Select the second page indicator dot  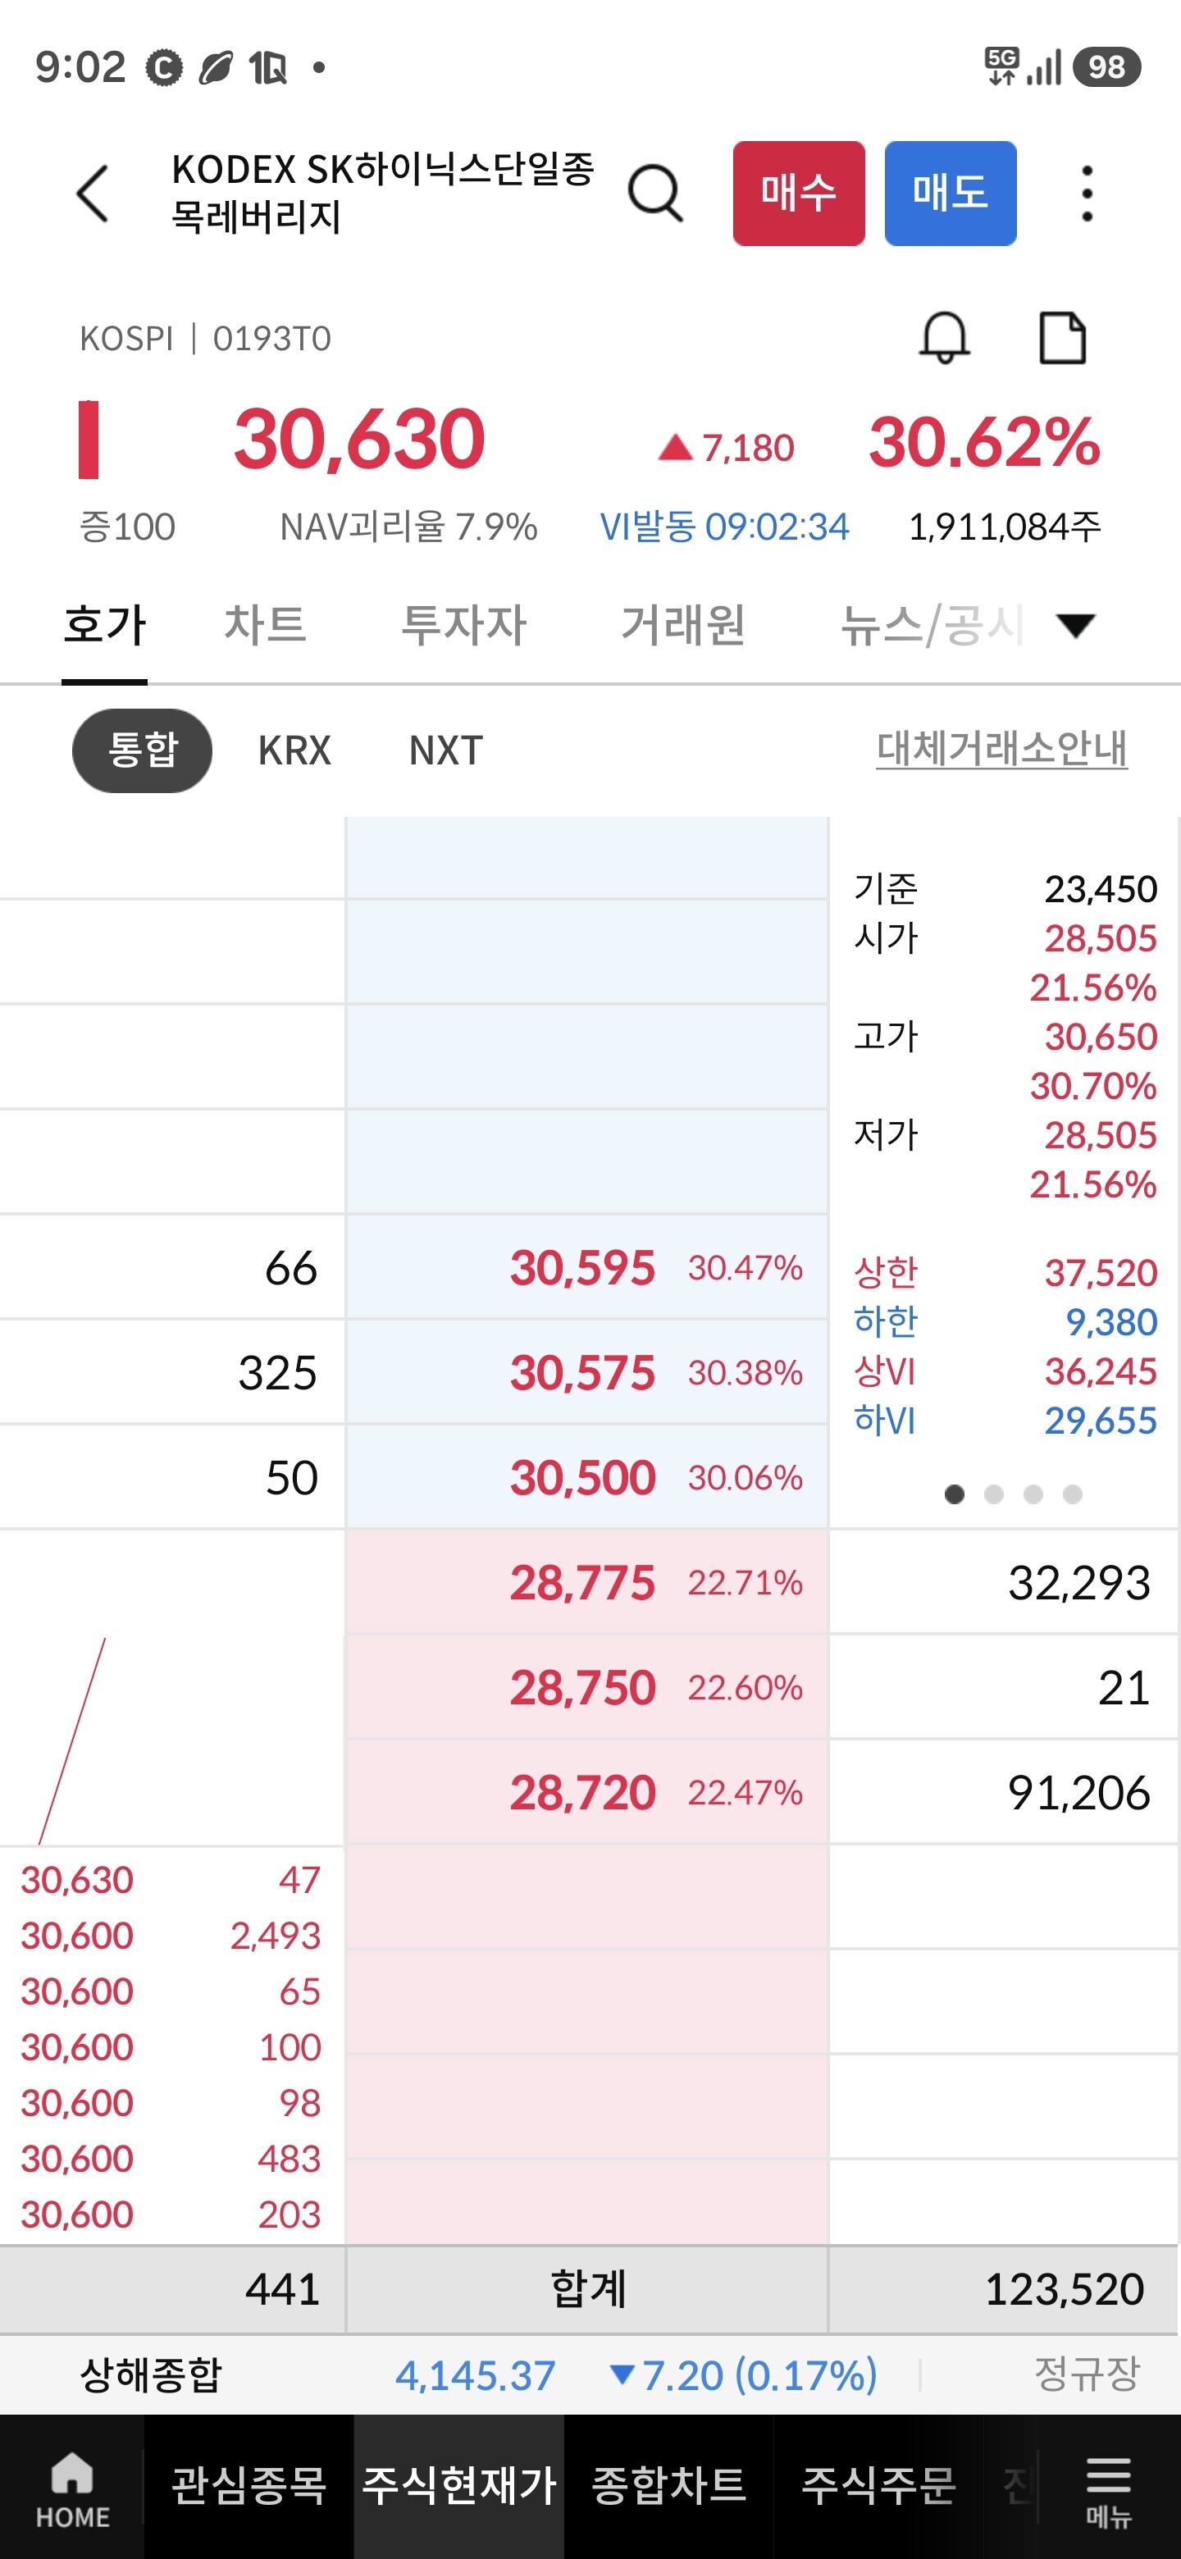tap(994, 1494)
